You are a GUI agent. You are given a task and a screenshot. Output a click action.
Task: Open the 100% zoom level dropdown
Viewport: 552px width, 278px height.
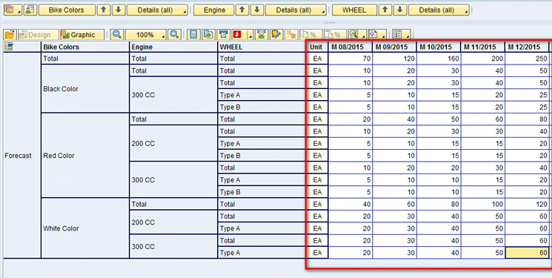point(145,35)
